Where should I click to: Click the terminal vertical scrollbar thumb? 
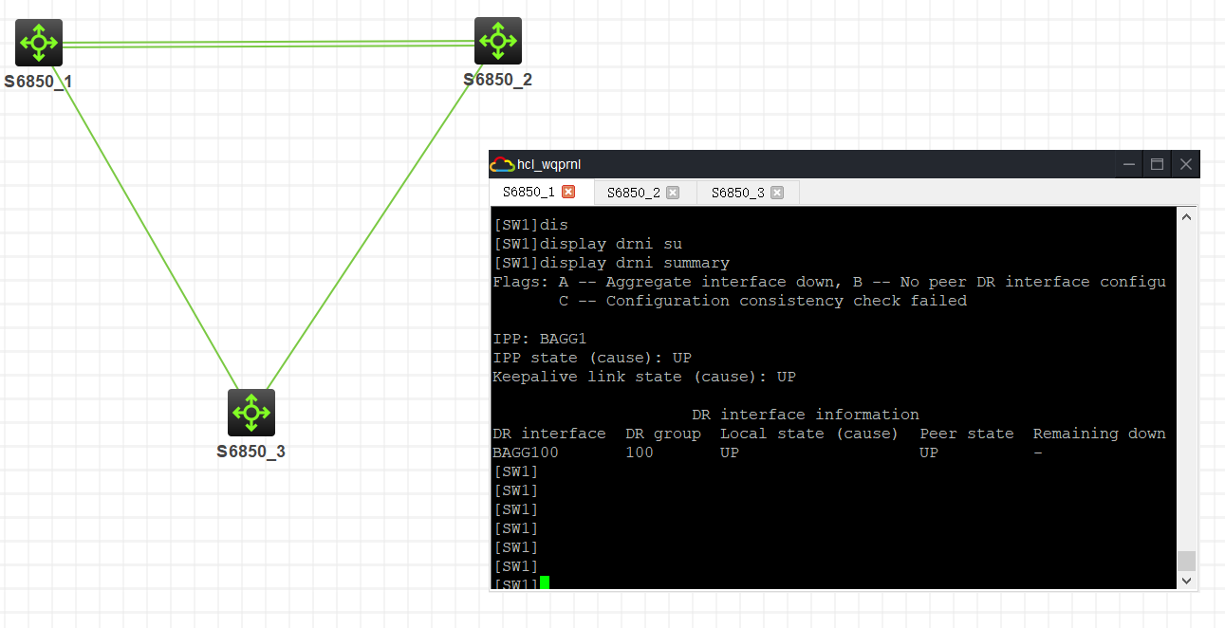1186,561
